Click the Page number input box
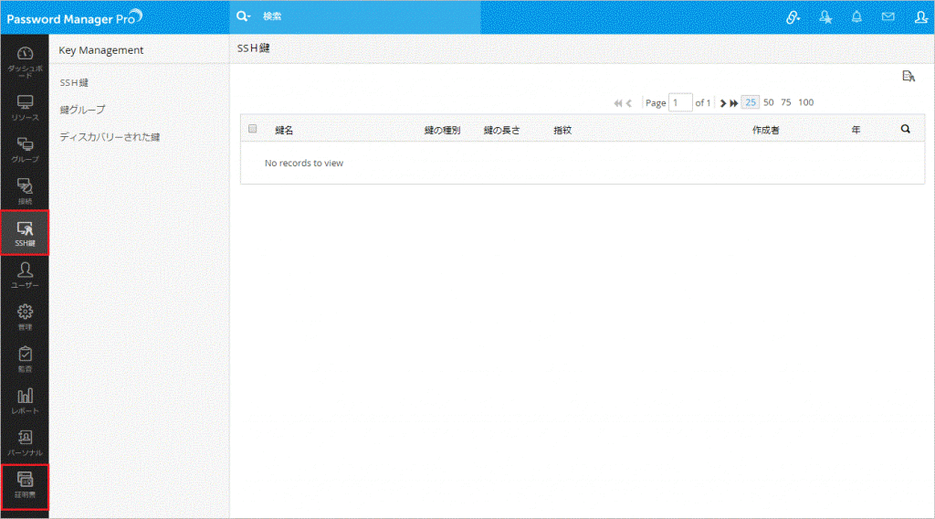 point(679,102)
